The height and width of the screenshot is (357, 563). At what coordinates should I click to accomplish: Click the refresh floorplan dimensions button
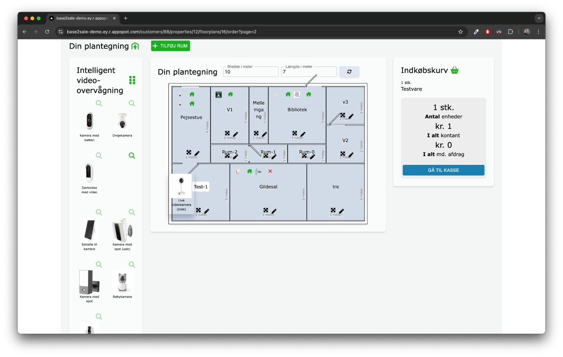[x=349, y=72]
